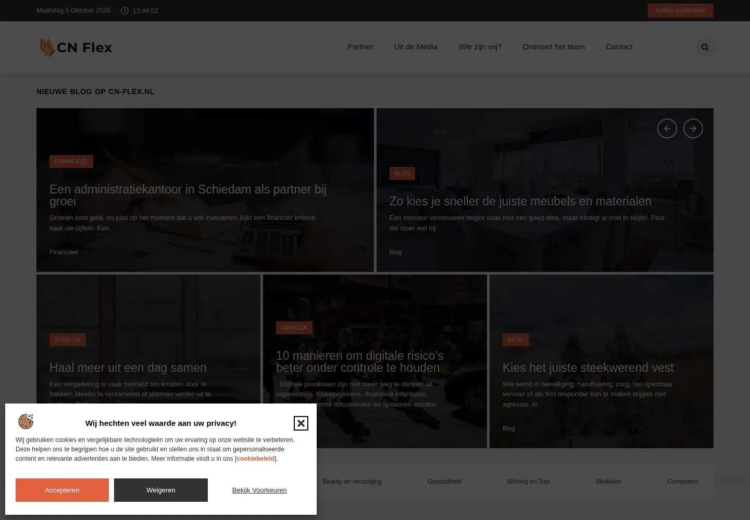Click the clock icon in top bar

[124, 10]
